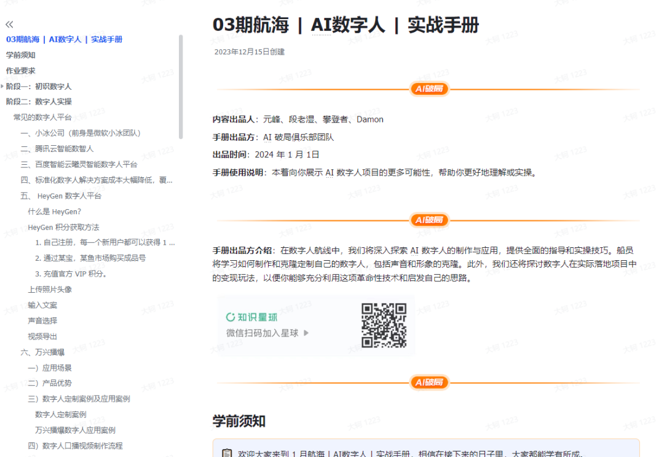Click 一）应用场景 in the outline

click(x=50, y=368)
